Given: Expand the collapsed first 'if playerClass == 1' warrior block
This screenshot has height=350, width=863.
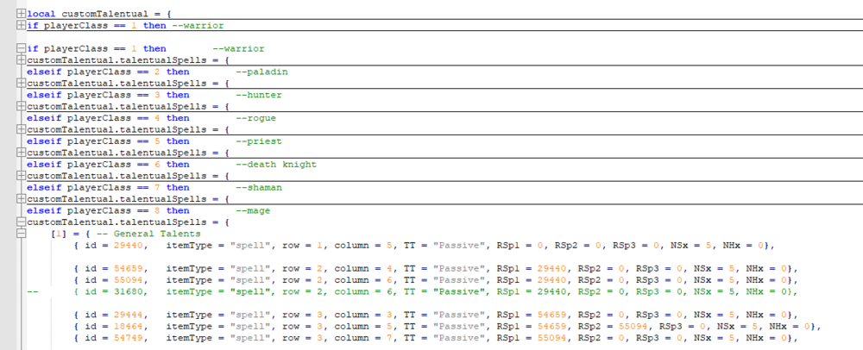Looking at the screenshot, I should click(x=21, y=25).
